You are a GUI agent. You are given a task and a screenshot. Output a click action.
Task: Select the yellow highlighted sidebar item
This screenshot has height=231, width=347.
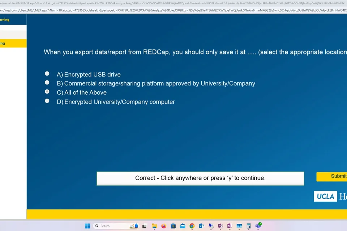point(13,43)
